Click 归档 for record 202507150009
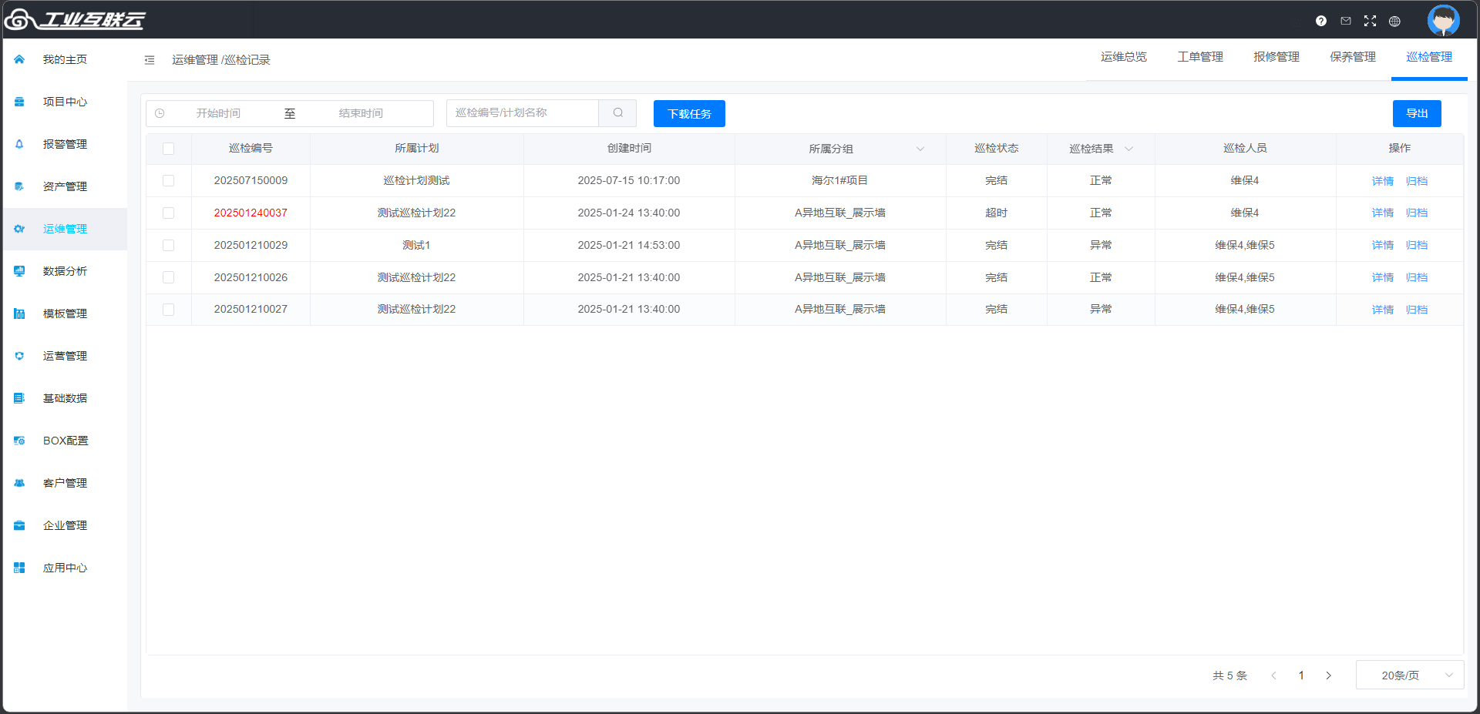Viewport: 1480px width, 714px height. [x=1417, y=181]
